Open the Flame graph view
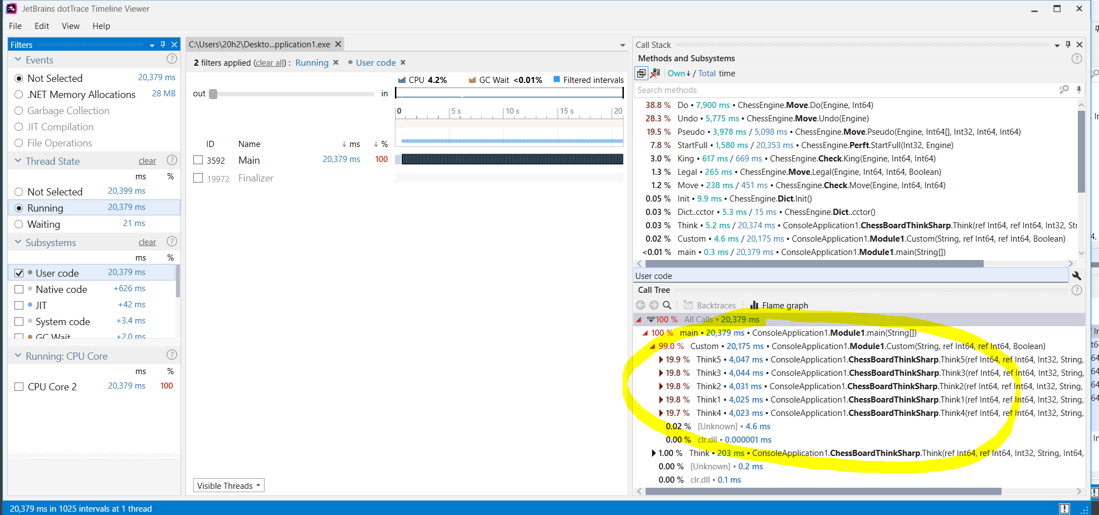Image resolution: width=1099 pixels, height=515 pixels. click(x=779, y=305)
